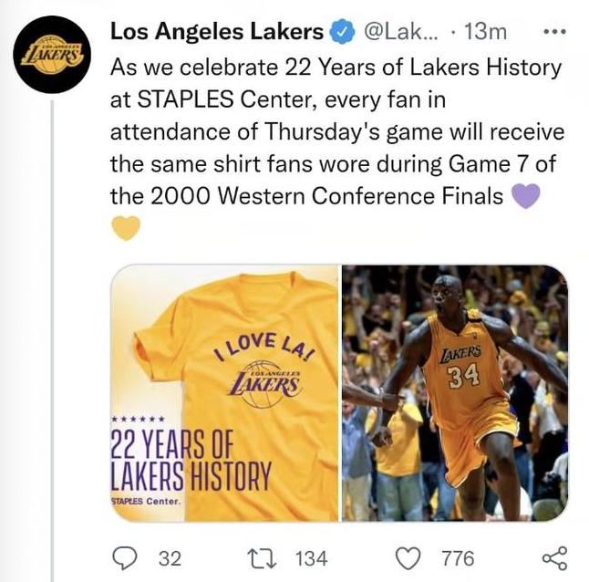Click the reply count 32
The image size is (589, 582).
[x=170, y=557]
